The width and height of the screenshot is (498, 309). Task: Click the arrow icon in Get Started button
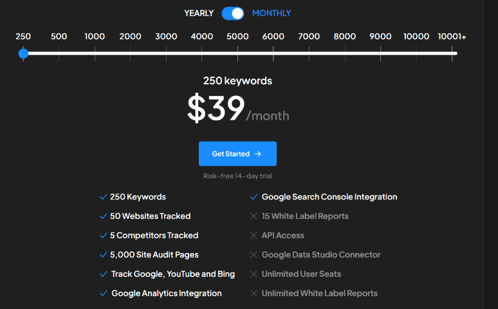[258, 154]
